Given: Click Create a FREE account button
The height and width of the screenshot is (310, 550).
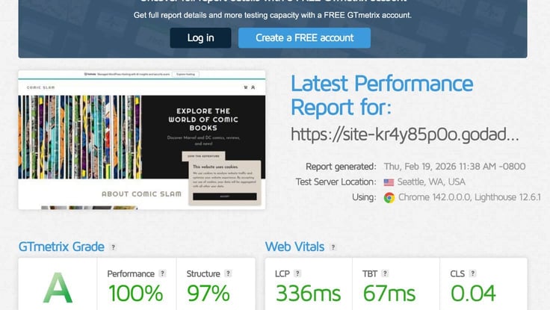Looking at the screenshot, I should 304,38.
